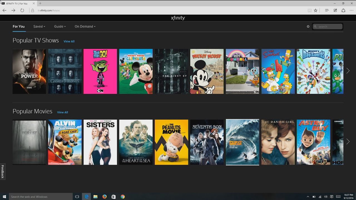This screenshot has width=356, height=200.
Task: Open Point Break movie poster
Action: point(243,142)
